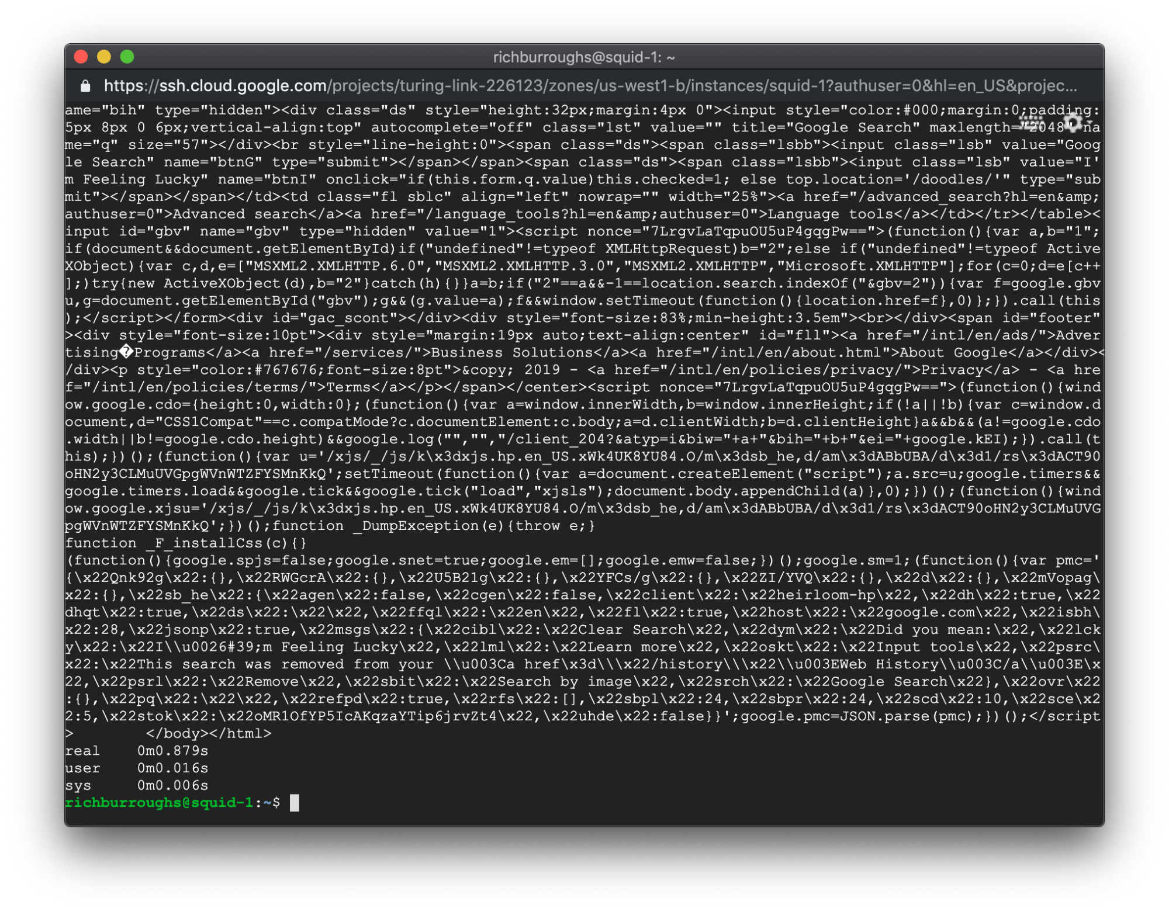Click the 'sys 0m0.006s' timing line
Image resolution: width=1169 pixels, height=912 pixels.
pyautogui.click(x=137, y=785)
